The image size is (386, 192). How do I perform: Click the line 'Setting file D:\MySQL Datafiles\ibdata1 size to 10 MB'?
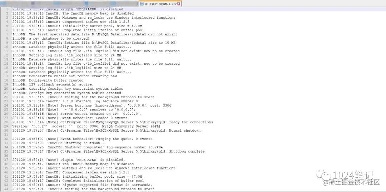[x=94, y=43]
